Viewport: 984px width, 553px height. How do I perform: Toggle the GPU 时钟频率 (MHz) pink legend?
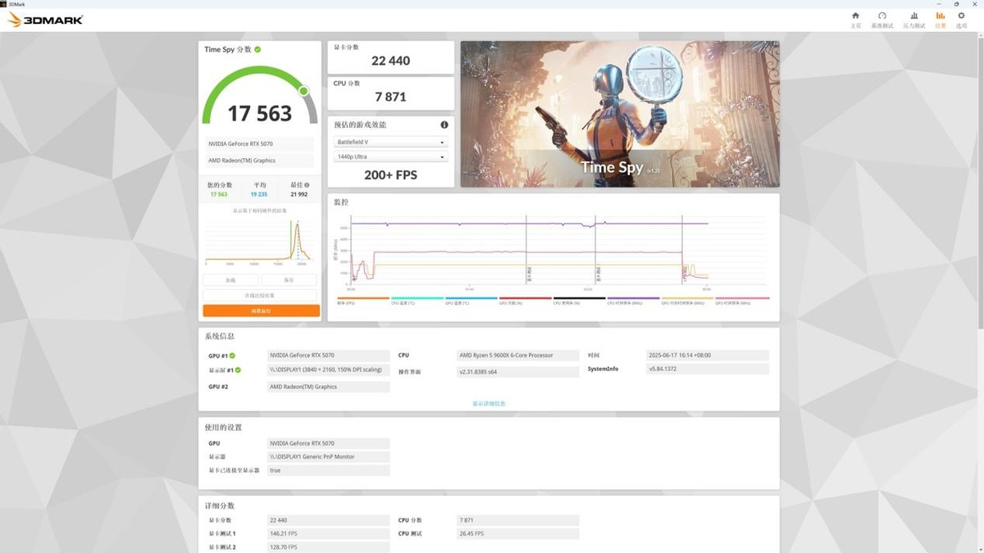click(x=742, y=301)
